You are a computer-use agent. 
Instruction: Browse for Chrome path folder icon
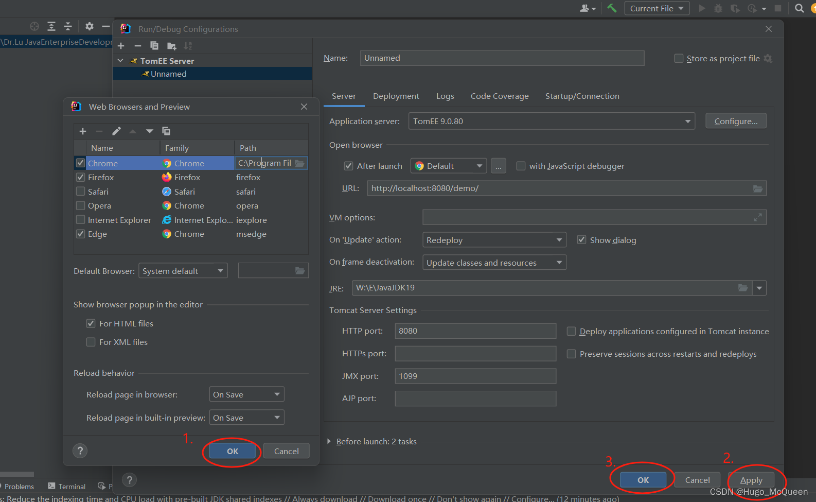tap(299, 163)
